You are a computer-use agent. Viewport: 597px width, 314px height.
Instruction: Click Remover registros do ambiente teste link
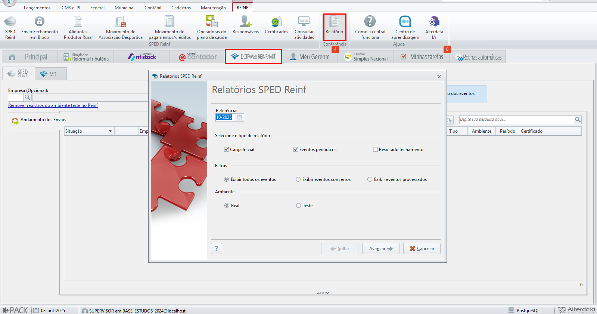click(x=53, y=105)
